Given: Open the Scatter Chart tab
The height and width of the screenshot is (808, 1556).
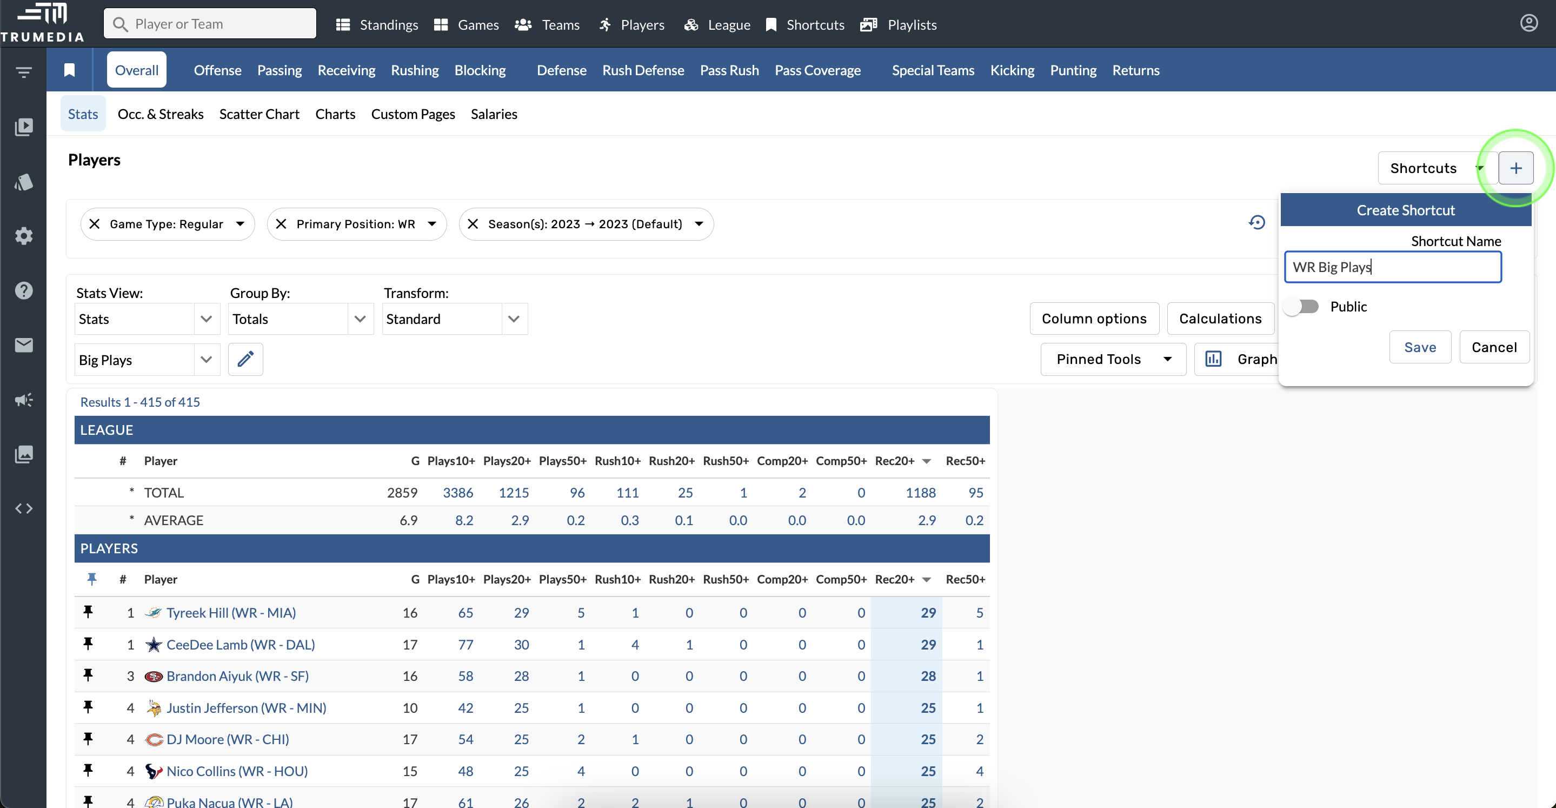Looking at the screenshot, I should [259, 114].
